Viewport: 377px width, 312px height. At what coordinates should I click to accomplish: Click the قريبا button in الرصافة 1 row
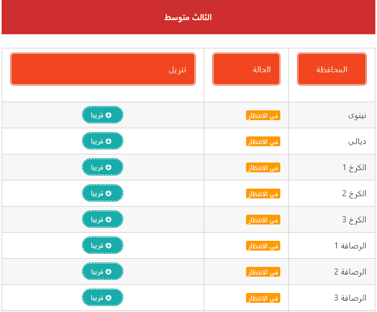[103, 245]
